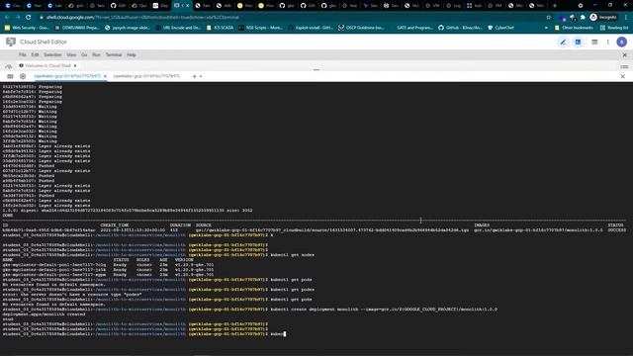This screenshot has width=633, height=356.
Task: Switch to the second terminal session tab
Action: (146, 76)
